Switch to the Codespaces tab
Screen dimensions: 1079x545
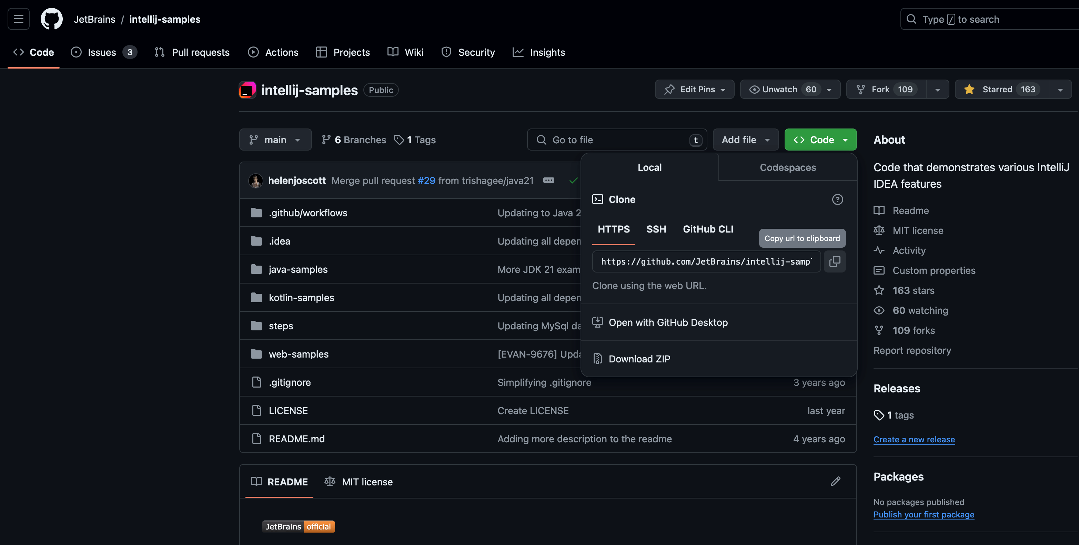coord(787,167)
